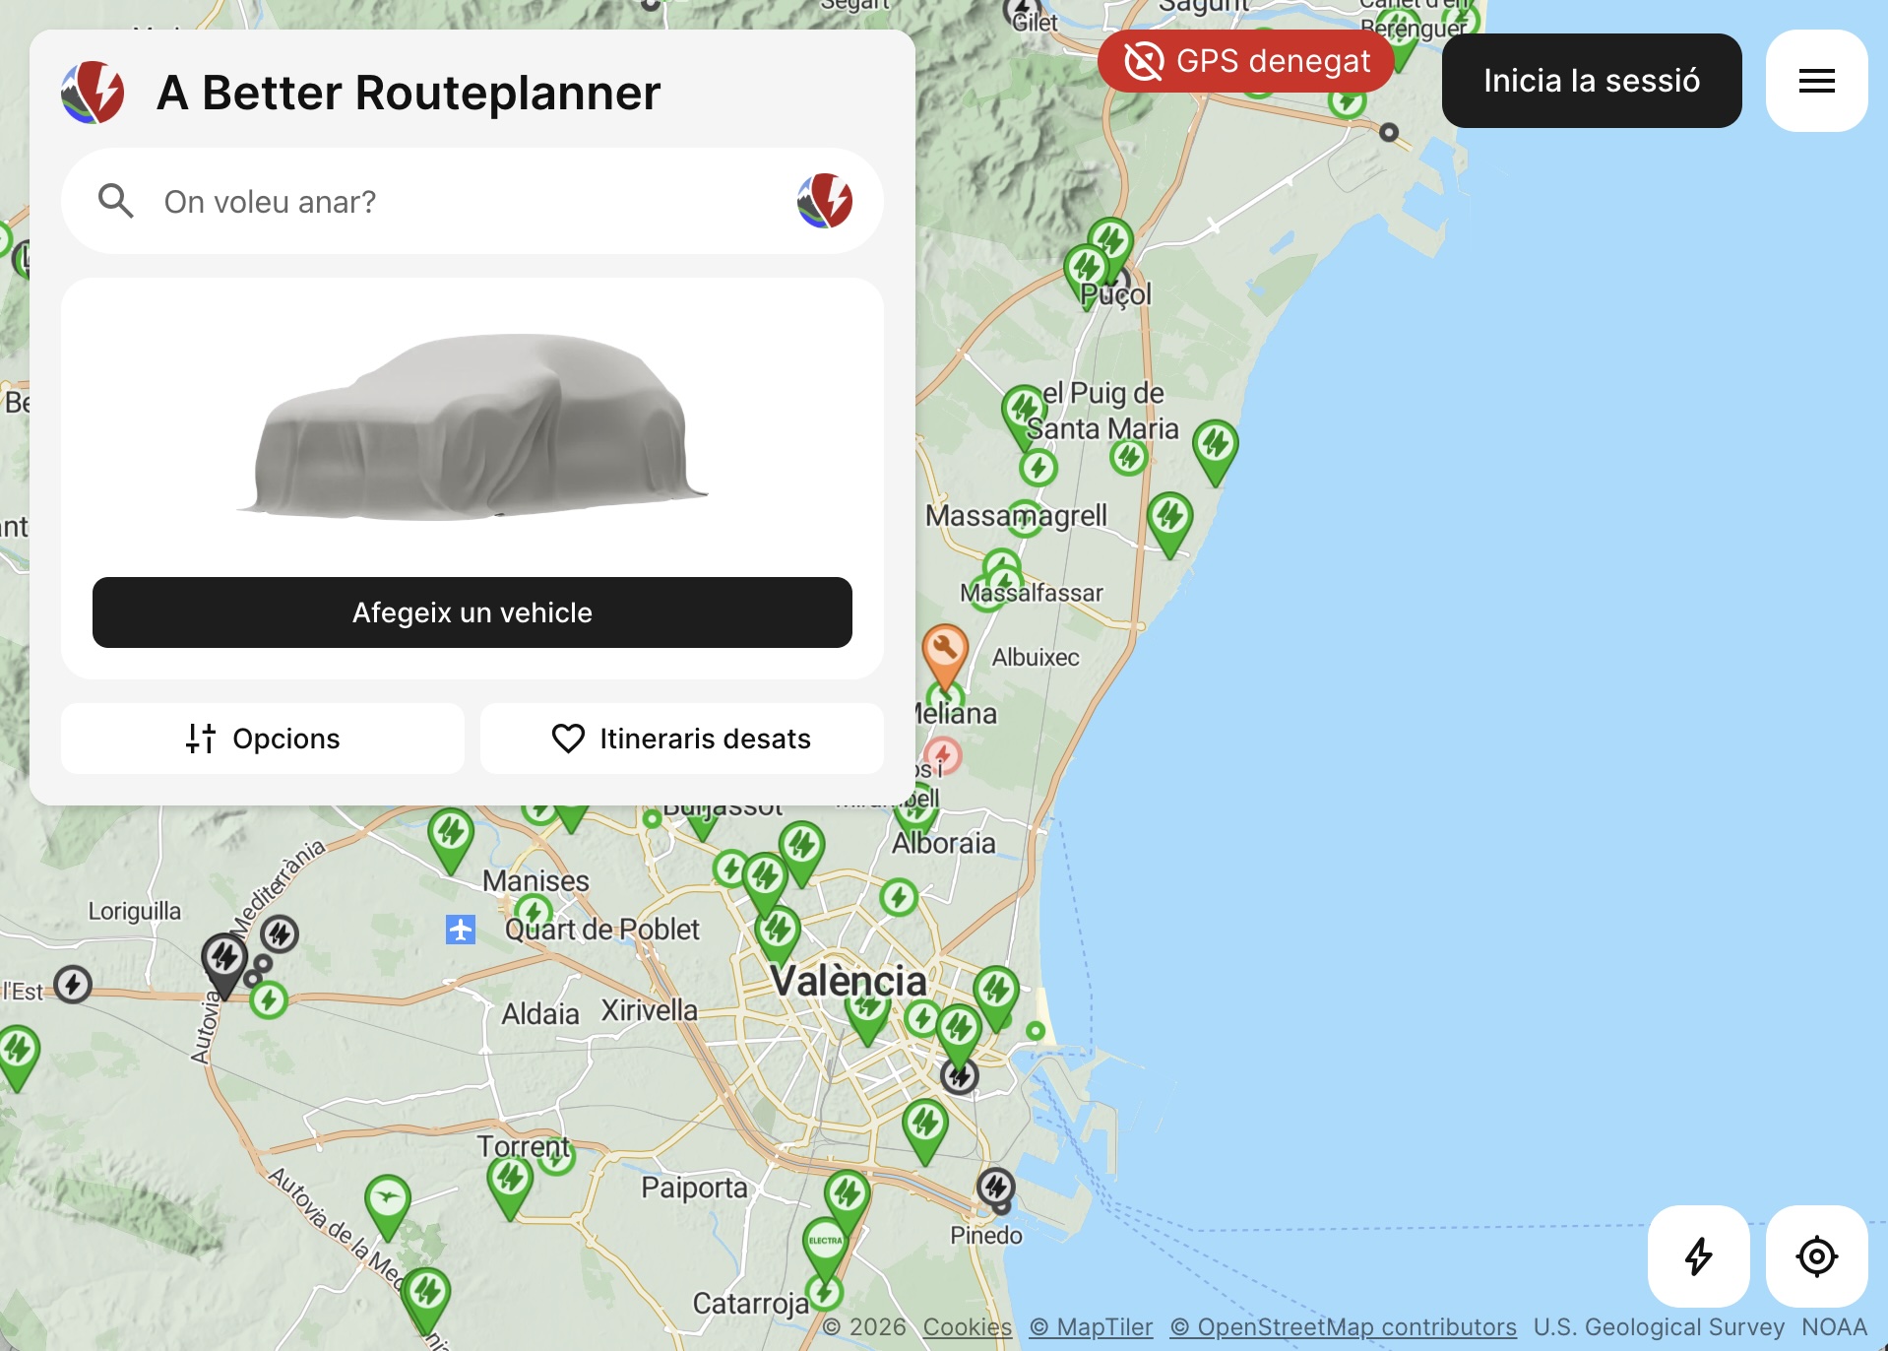
Task: Open 'Itineraris desats' saved routes
Action: [682, 739]
